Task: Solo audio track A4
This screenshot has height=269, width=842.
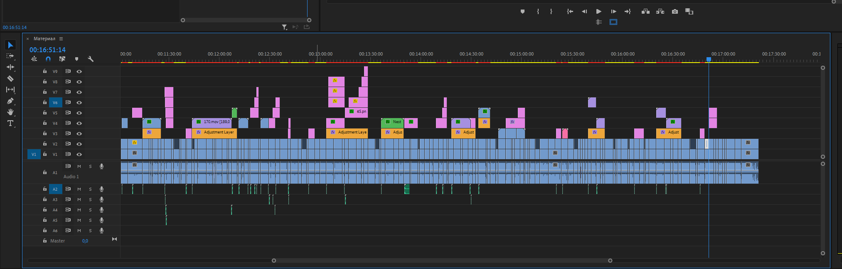Action: [x=90, y=210]
